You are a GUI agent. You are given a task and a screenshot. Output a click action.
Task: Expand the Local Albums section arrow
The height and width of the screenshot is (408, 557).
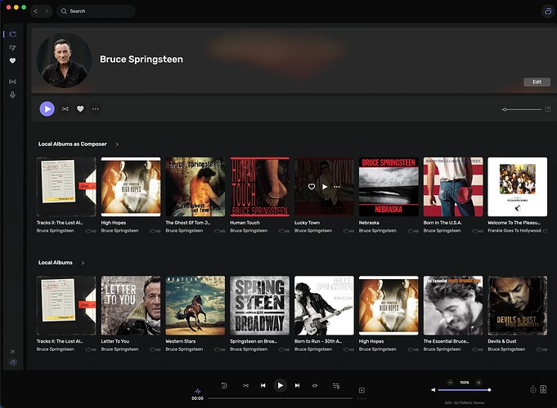[x=83, y=263]
